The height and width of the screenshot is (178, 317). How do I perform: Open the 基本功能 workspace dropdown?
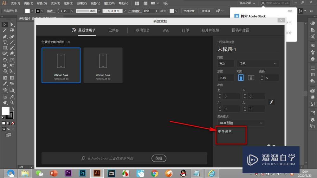point(248,3)
